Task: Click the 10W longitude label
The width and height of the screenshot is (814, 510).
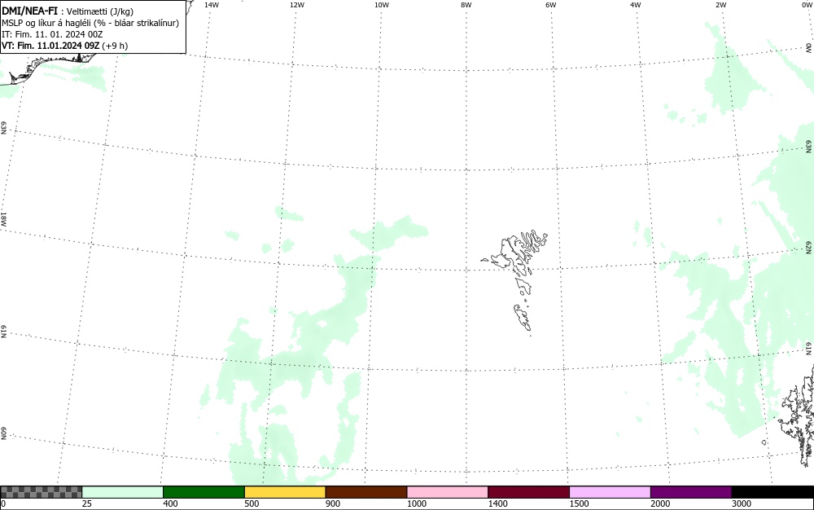Action: 382,5
